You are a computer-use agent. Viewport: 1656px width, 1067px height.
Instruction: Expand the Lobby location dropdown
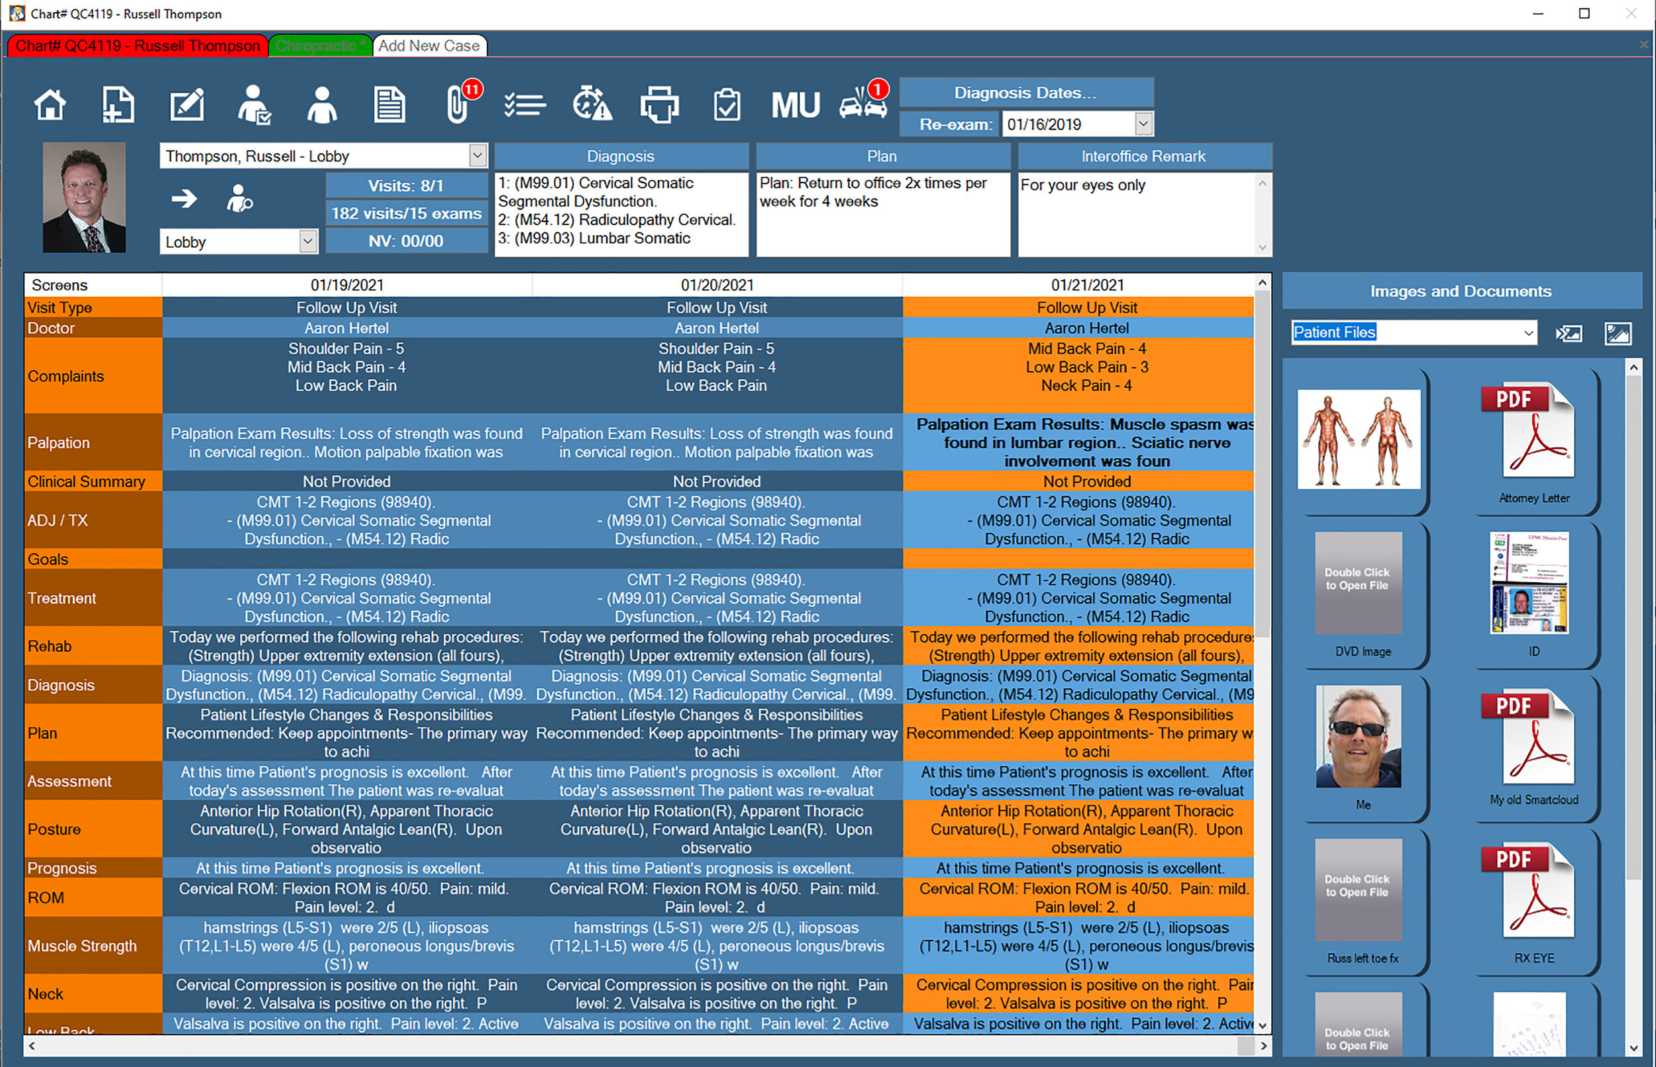pyautogui.click(x=307, y=242)
